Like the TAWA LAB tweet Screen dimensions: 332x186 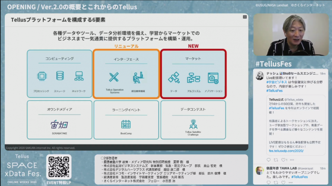(283, 183)
